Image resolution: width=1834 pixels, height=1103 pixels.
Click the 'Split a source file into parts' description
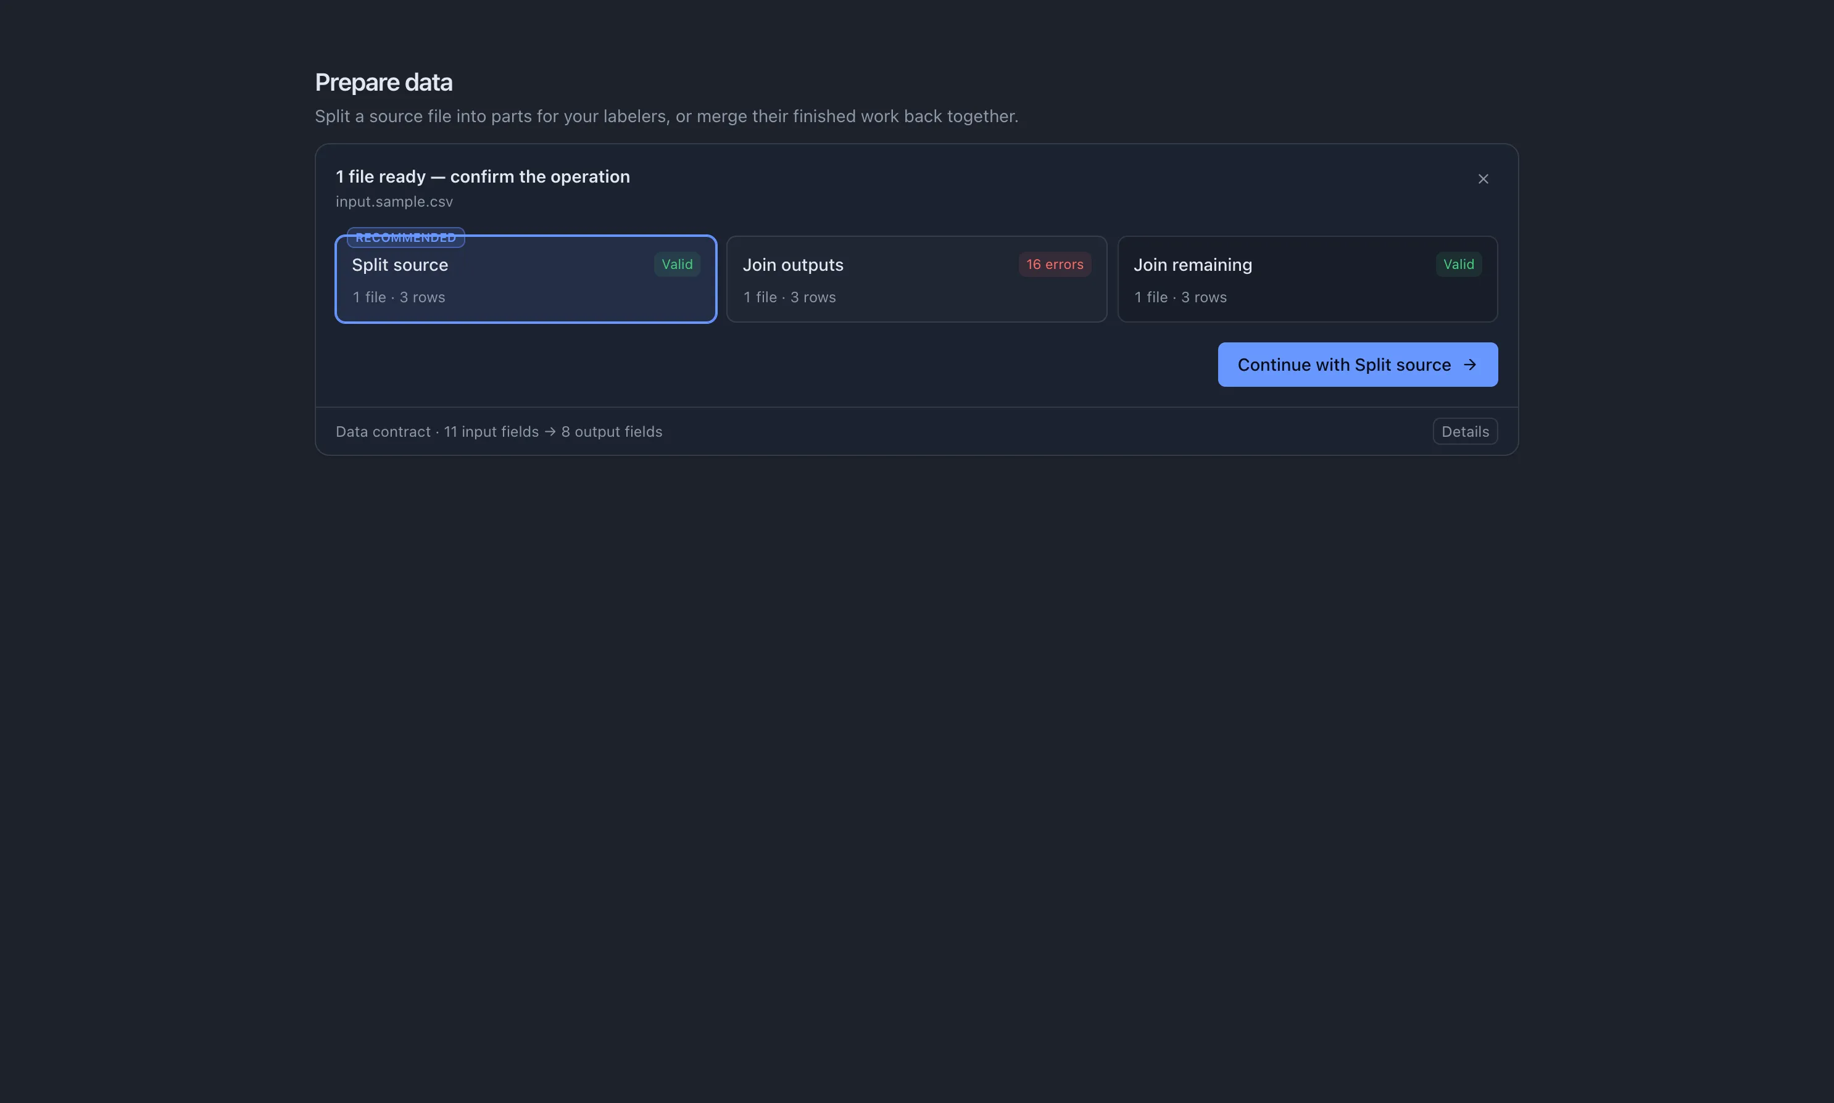[x=666, y=116]
